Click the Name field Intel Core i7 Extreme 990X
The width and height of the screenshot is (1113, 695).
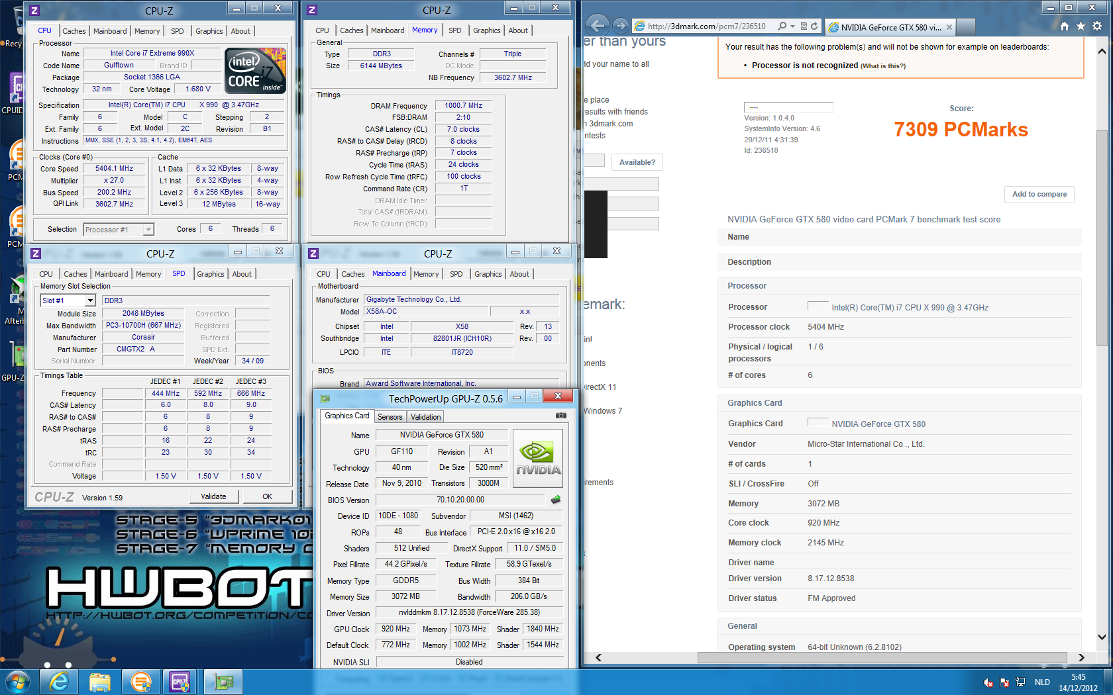coord(152,54)
